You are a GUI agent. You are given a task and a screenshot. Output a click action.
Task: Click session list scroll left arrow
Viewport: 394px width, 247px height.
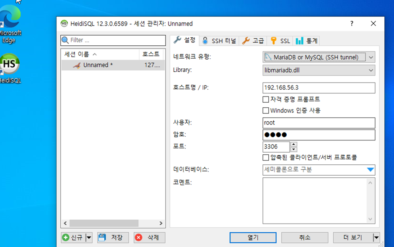pos(65,223)
